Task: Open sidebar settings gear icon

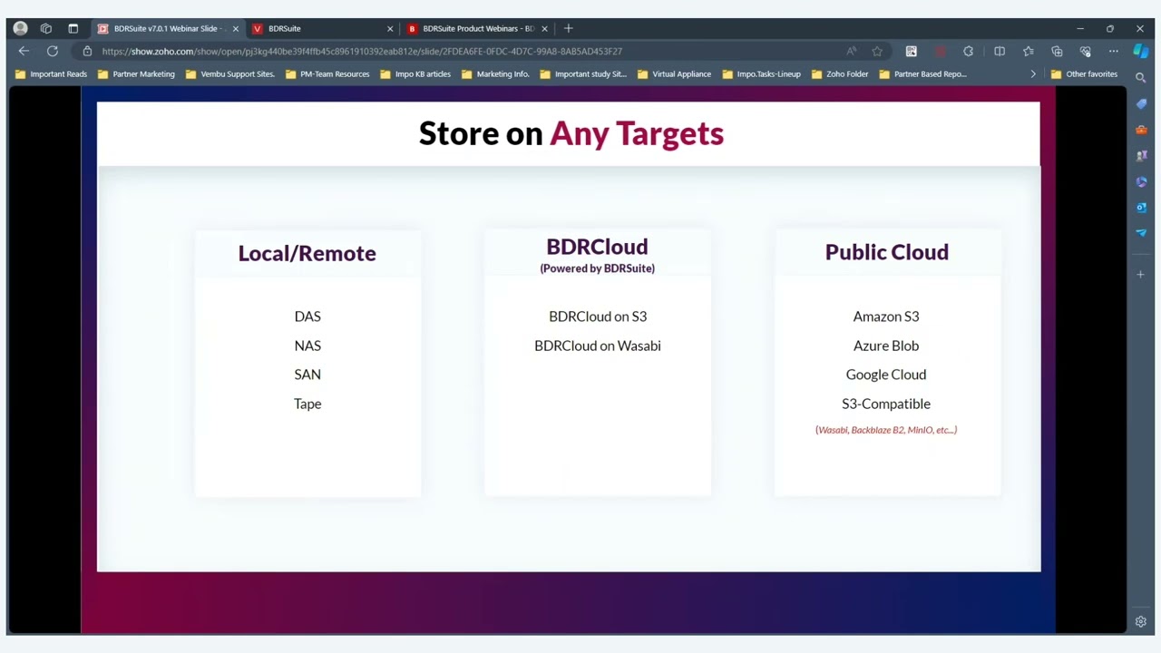Action: 1141,621
